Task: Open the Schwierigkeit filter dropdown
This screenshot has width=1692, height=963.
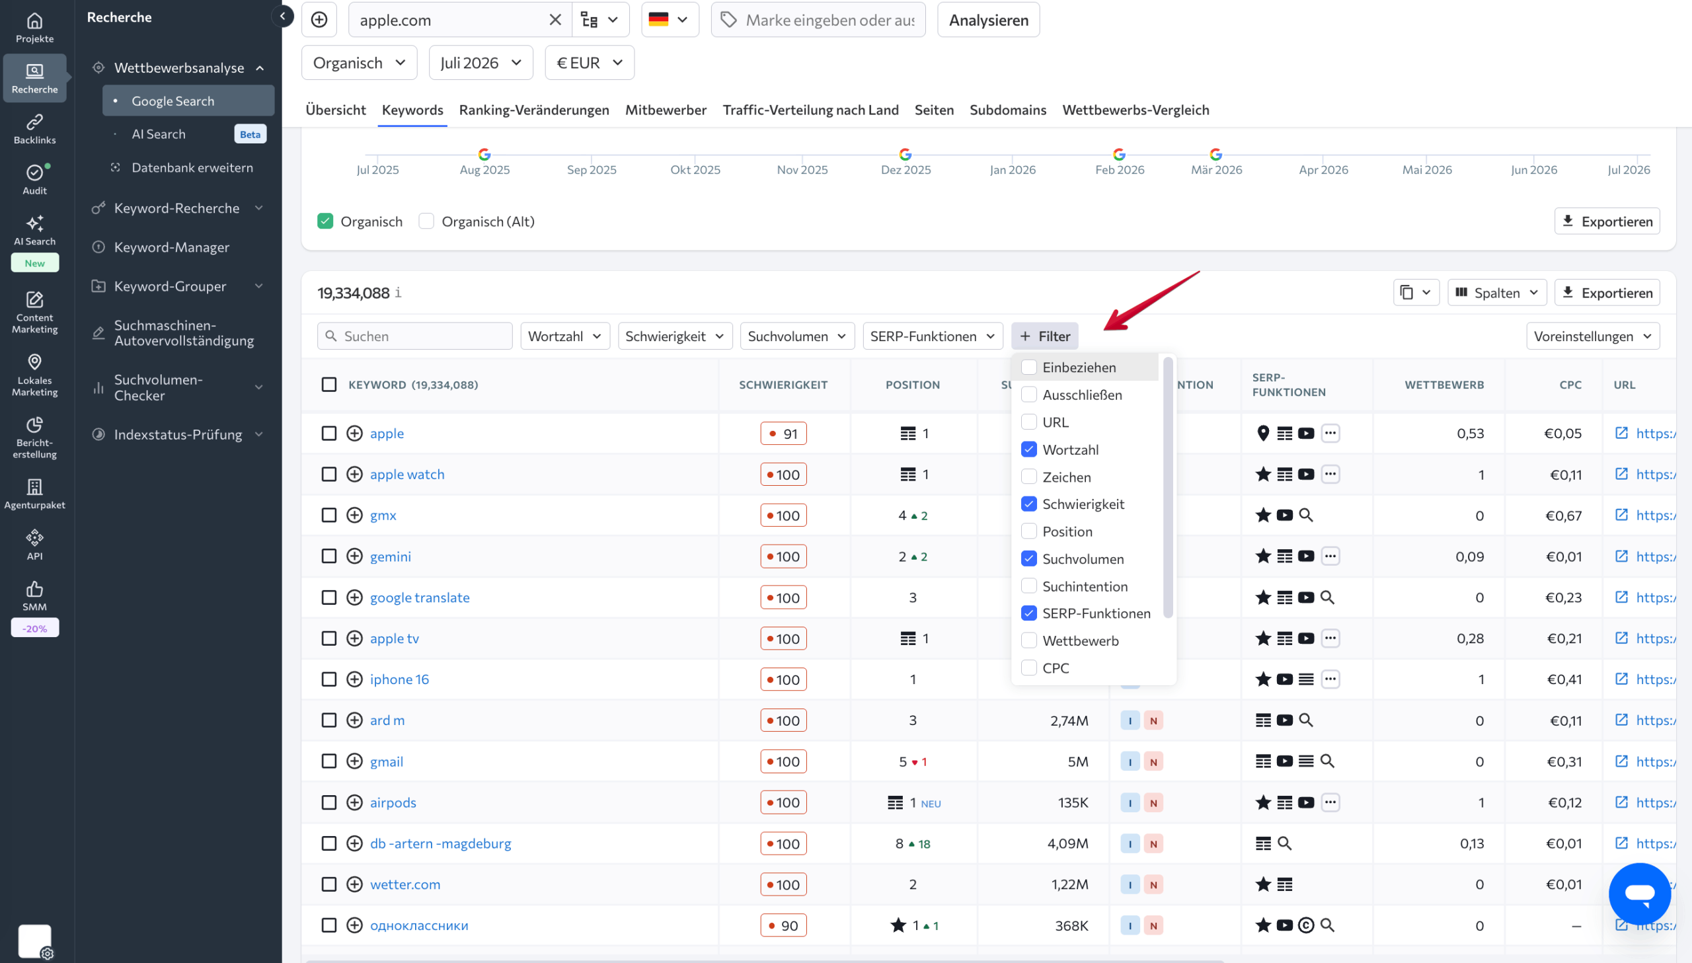Action: (674, 336)
